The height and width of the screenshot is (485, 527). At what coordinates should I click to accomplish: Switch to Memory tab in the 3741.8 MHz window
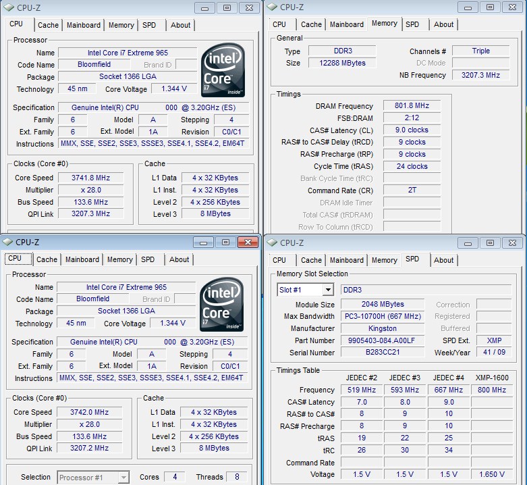coord(121,25)
